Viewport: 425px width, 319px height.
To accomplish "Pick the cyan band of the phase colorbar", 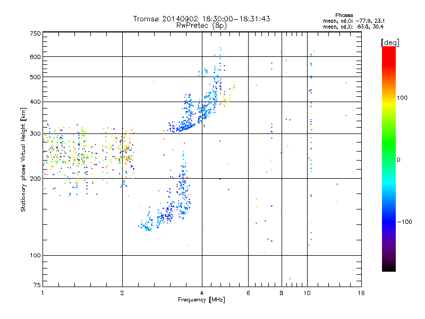I will point(389,184).
